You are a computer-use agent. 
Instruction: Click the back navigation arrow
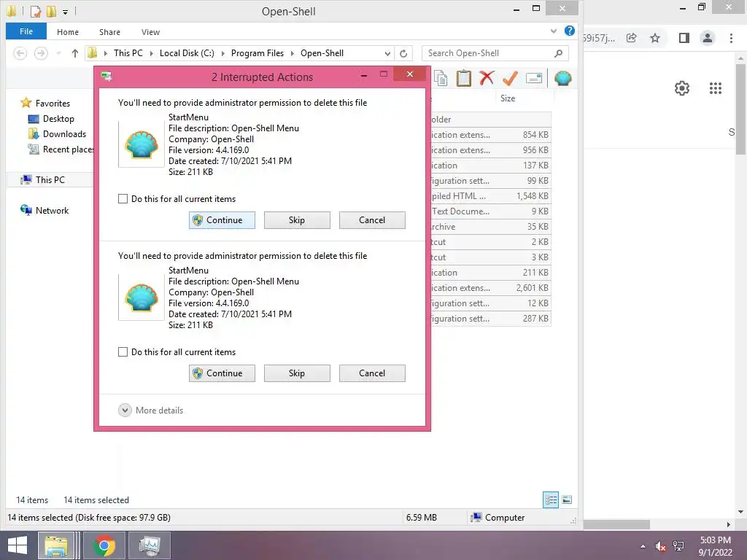click(x=20, y=53)
